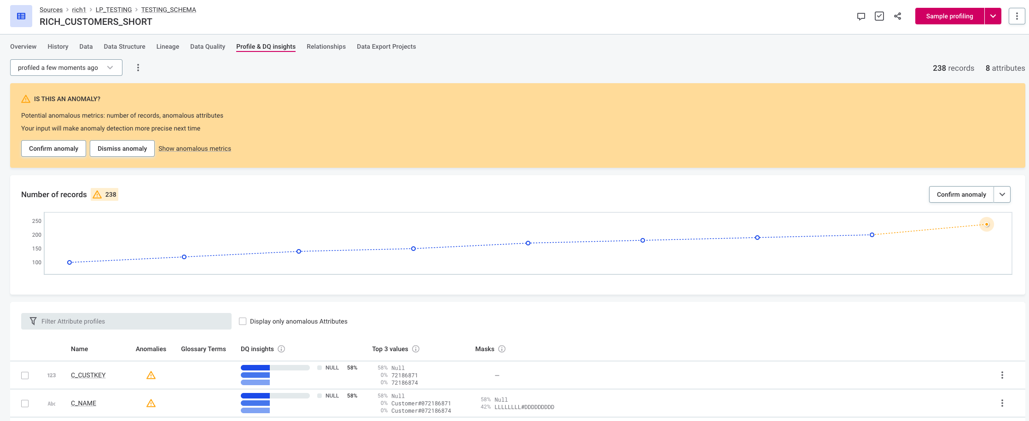
Task: Click the Dismiss anomaly button
Action: (122, 148)
